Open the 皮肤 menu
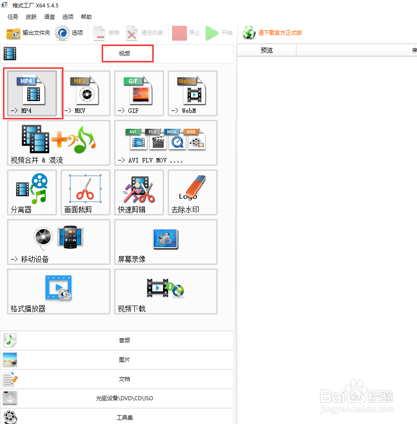417x424 pixels. coord(31,17)
